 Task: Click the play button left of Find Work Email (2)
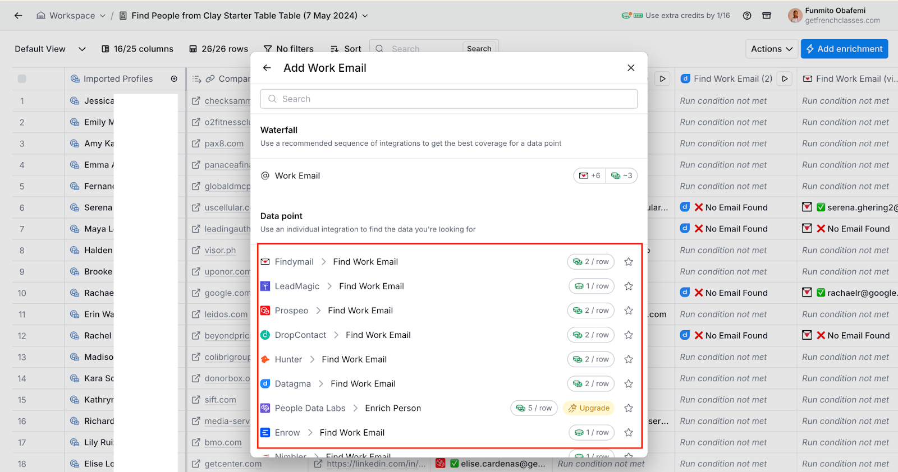point(663,79)
